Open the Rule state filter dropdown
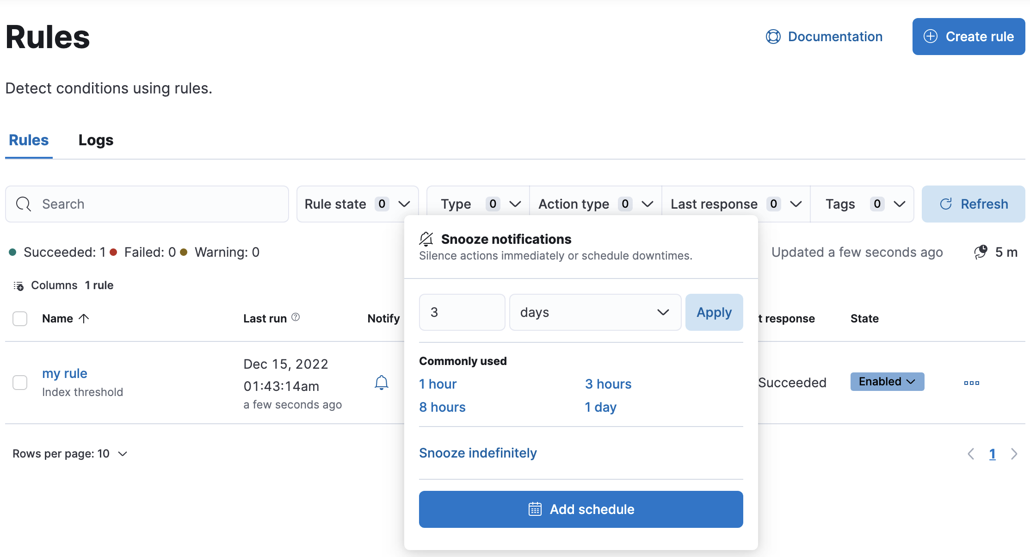This screenshot has height=557, width=1030. pos(358,204)
